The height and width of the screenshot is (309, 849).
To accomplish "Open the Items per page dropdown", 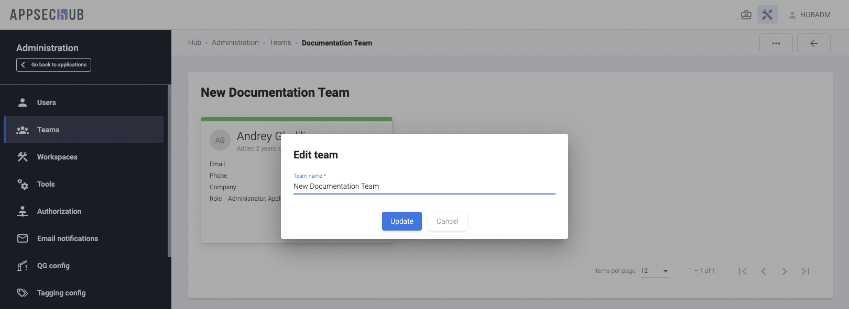I will (655, 271).
